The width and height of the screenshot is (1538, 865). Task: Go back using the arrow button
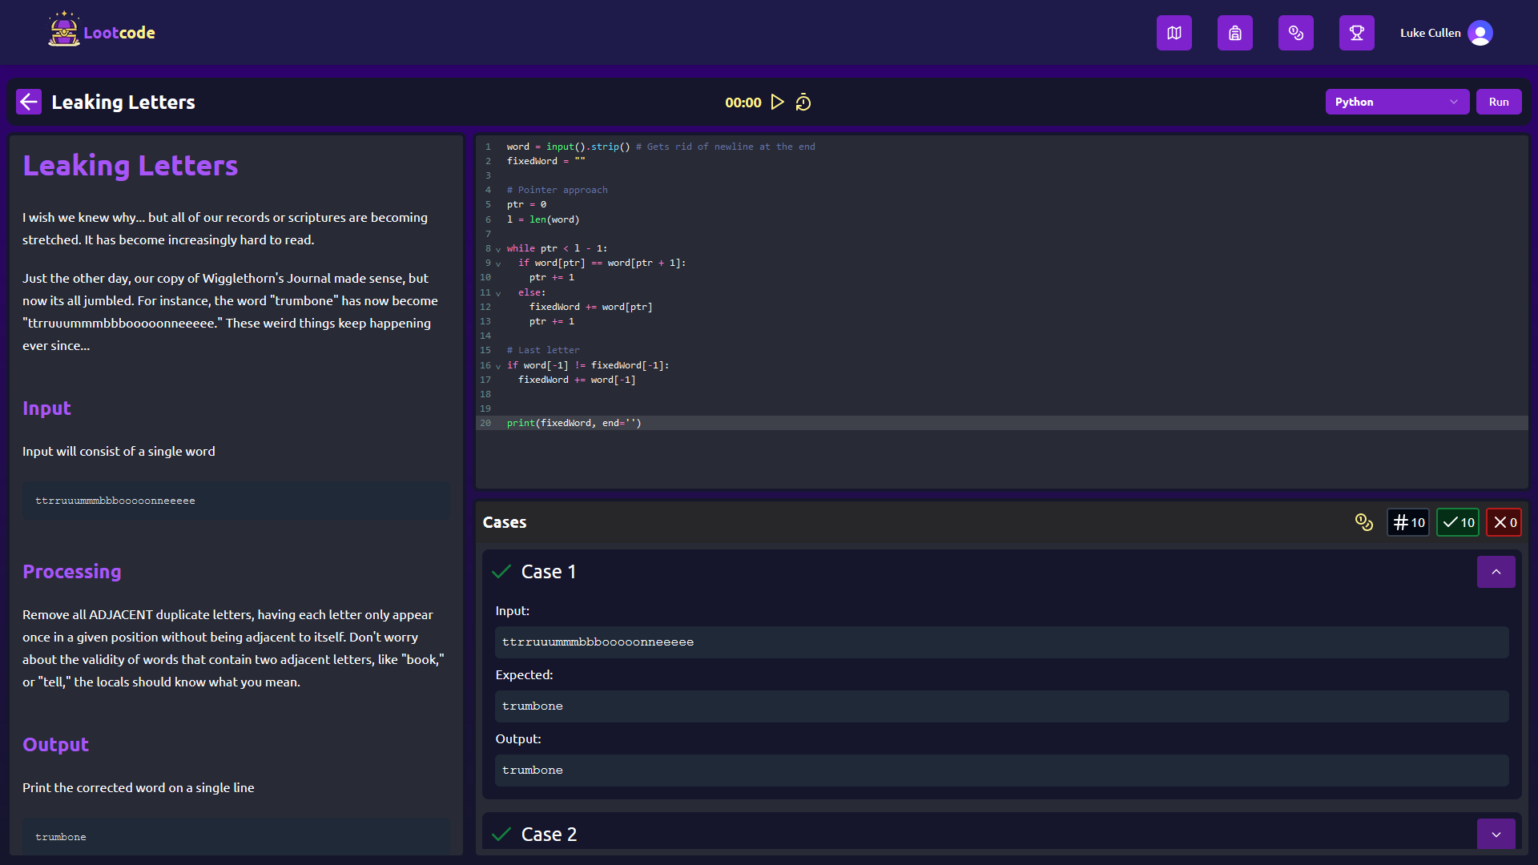click(x=29, y=102)
